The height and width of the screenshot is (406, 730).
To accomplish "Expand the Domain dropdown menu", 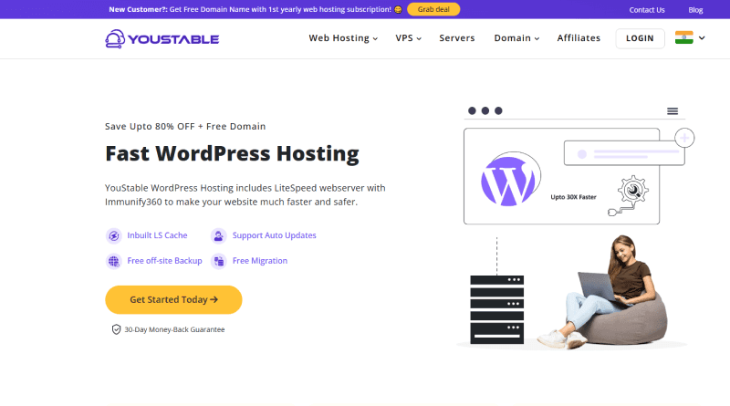I will tap(516, 38).
